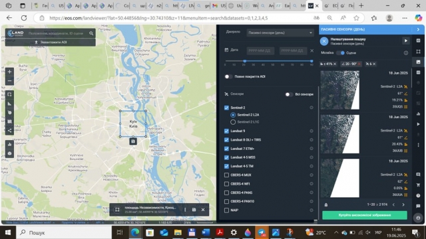Clear the date range with X icon
This screenshot has width=426, height=239.
tap(312, 50)
